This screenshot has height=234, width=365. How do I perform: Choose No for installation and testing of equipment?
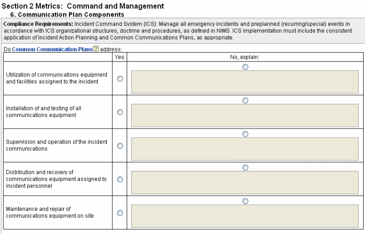tap(245, 101)
